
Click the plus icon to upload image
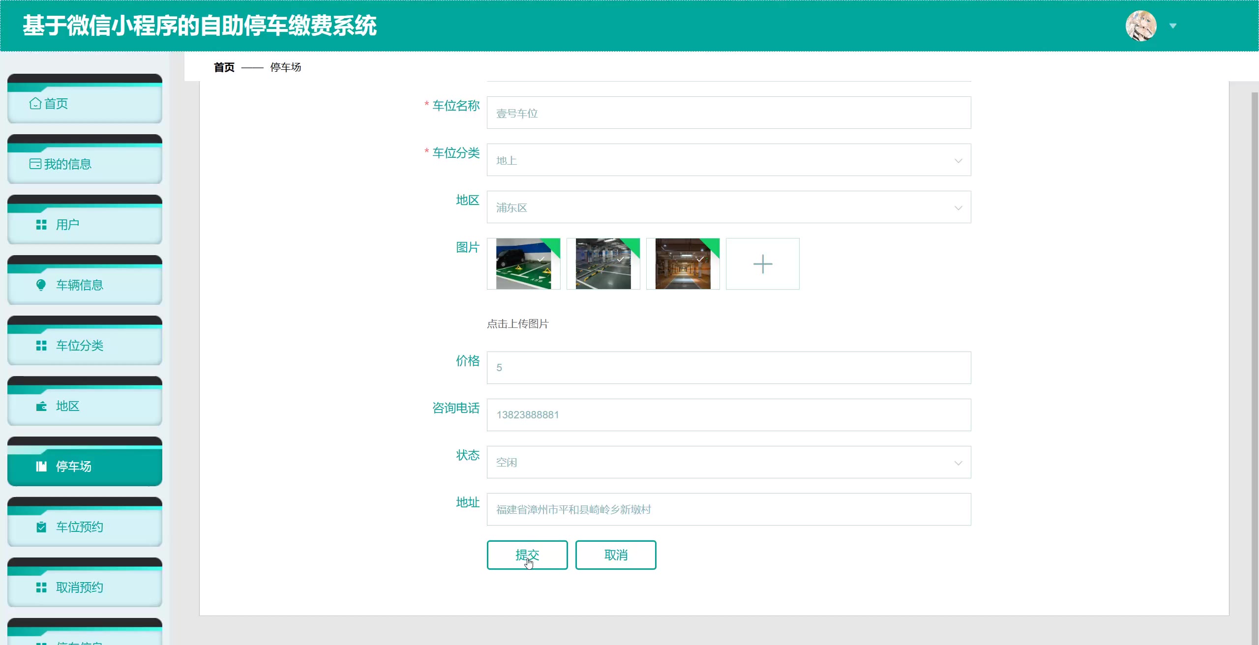click(762, 264)
